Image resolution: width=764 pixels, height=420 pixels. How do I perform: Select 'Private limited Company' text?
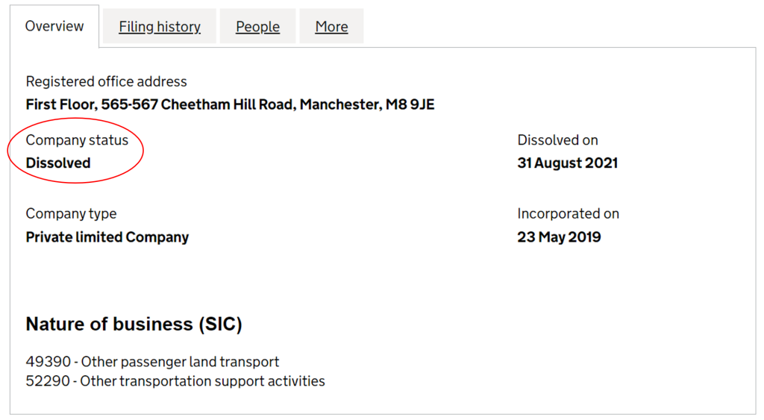pos(107,237)
